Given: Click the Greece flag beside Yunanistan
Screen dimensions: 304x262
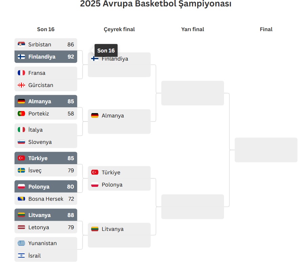Looking at the screenshot, I should (21, 243).
